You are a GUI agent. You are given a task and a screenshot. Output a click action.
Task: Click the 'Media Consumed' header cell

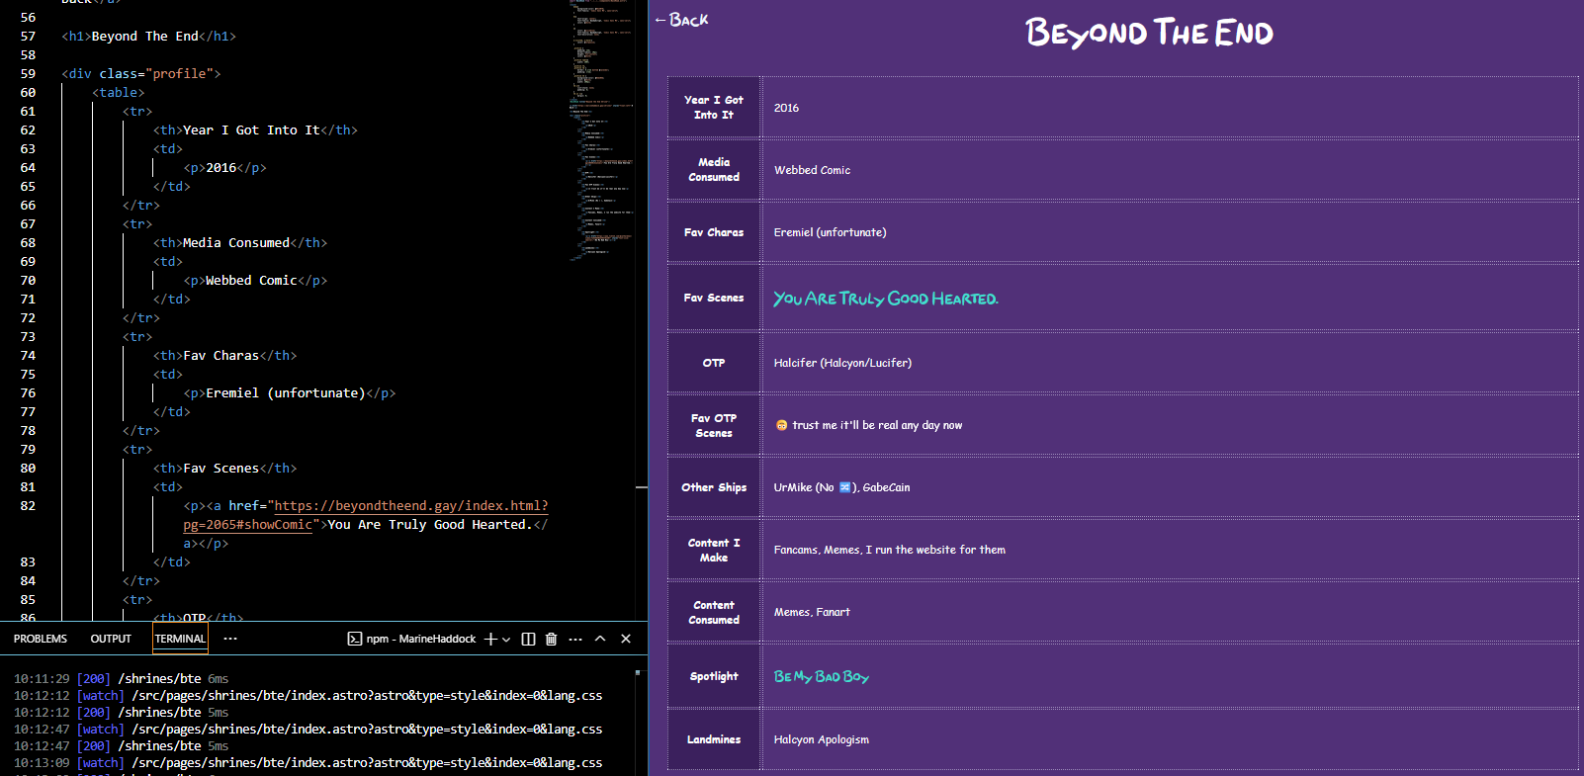click(x=714, y=169)
